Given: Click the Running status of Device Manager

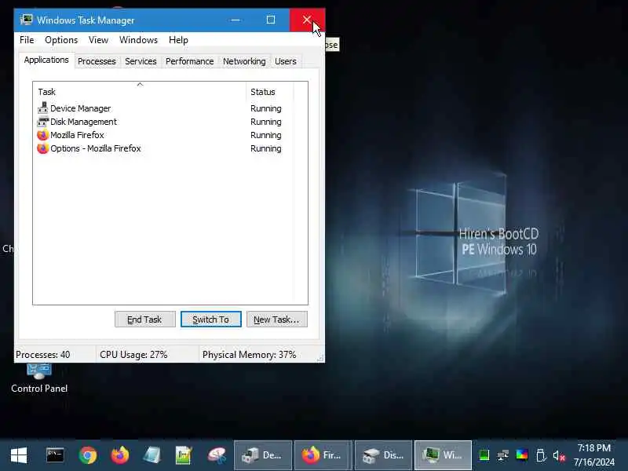Looking at the screenshot, I should click(x=266, y=108).
